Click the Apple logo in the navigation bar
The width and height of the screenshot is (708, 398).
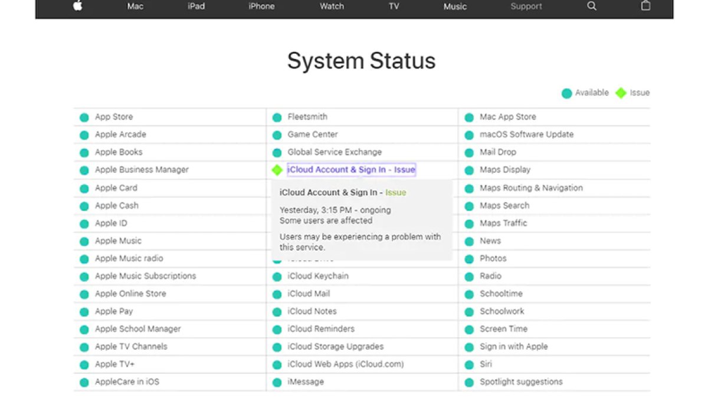coord(77,6)
